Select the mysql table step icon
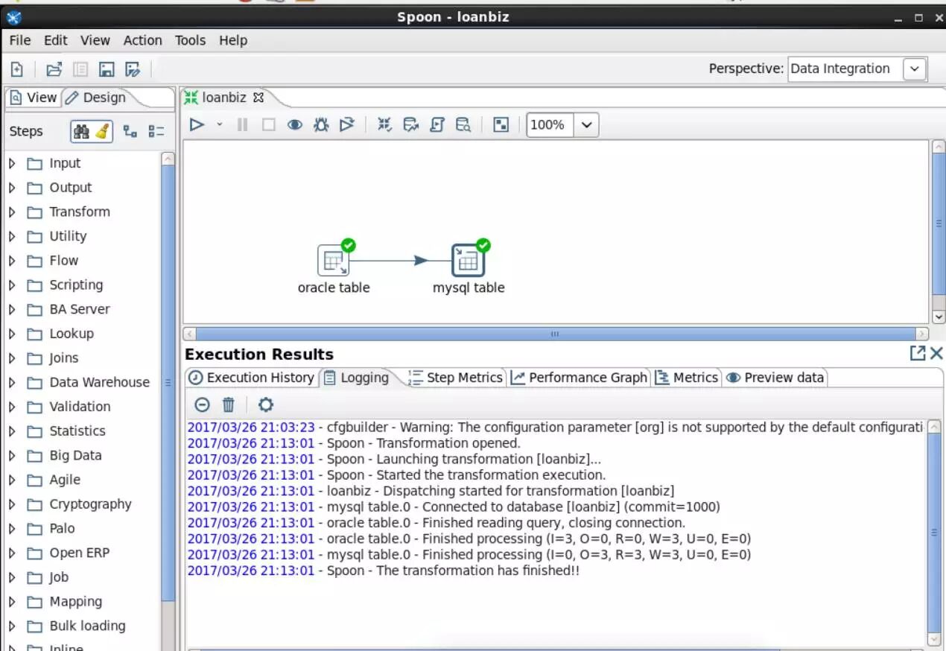The image size is (946, 651). [x=468, y=261]
